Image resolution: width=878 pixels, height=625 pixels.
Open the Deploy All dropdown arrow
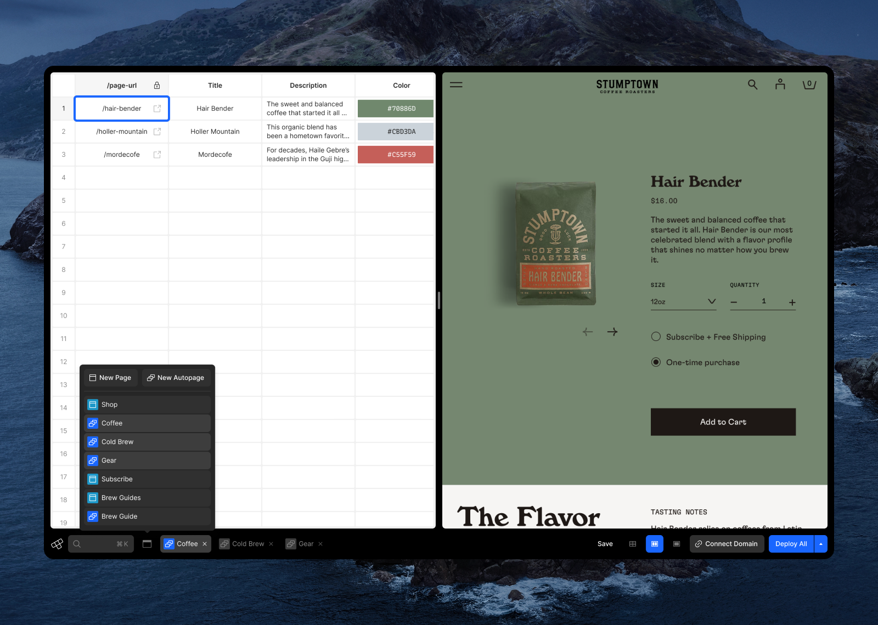821,544
